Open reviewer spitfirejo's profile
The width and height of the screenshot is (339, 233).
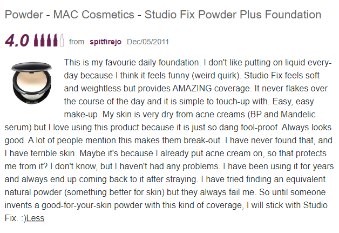[105, 42]
